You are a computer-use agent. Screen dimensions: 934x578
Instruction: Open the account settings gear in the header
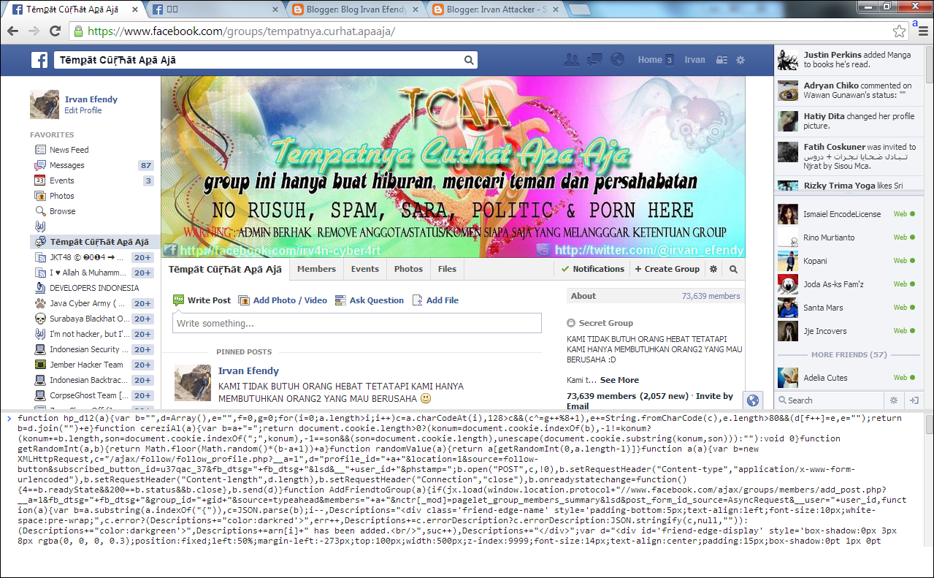click(740, 60)
